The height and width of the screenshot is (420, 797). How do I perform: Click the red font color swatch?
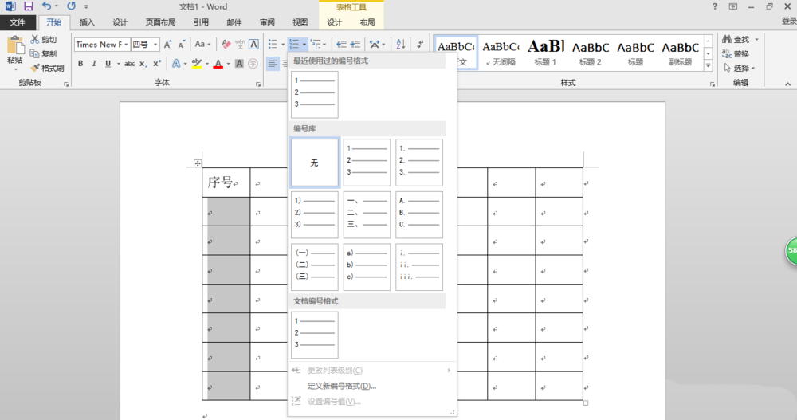218,64
